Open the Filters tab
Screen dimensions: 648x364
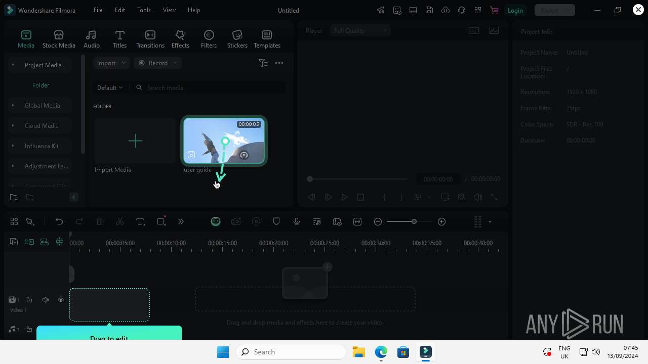209,39
